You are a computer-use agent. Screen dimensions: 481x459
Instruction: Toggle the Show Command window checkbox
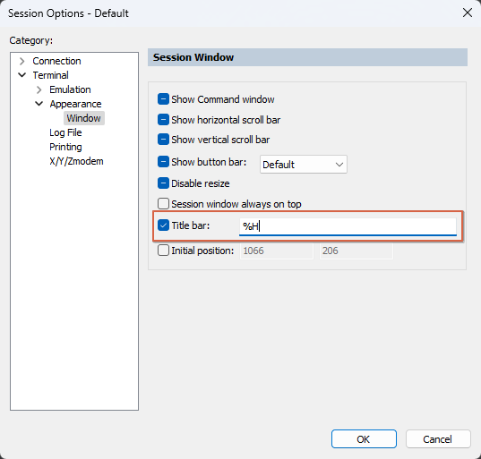point(163,99)
